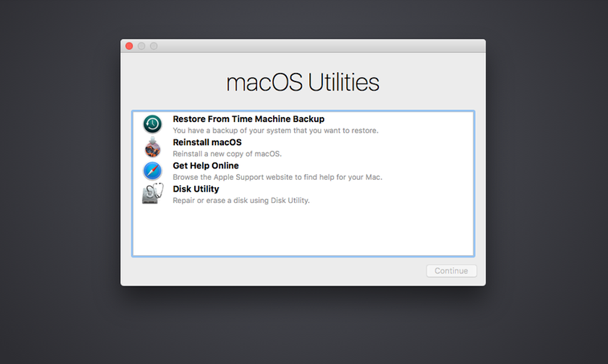Select the Get Help Online title

pos(206,166)
